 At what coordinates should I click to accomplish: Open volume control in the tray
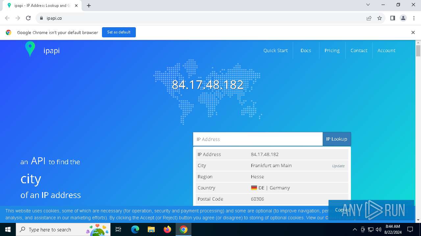(378, 229)
